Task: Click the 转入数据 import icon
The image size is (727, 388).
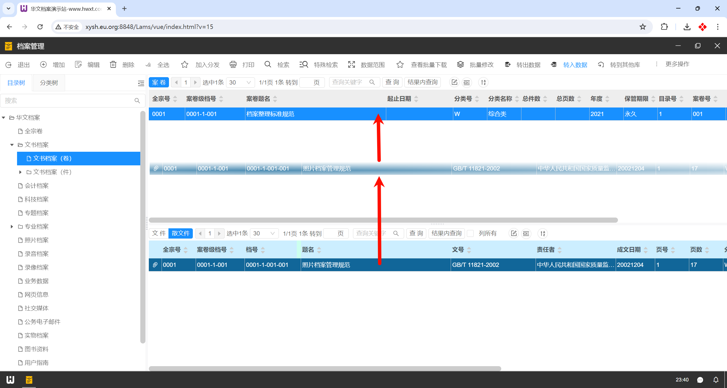Action: tap(554, 65)
